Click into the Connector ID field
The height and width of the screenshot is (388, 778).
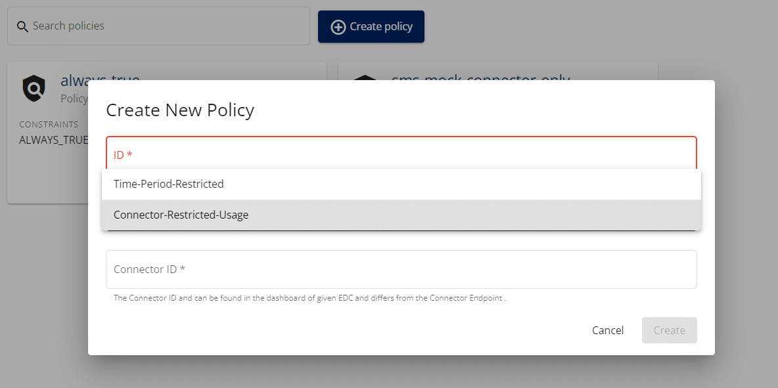click(x=401, y=270)
